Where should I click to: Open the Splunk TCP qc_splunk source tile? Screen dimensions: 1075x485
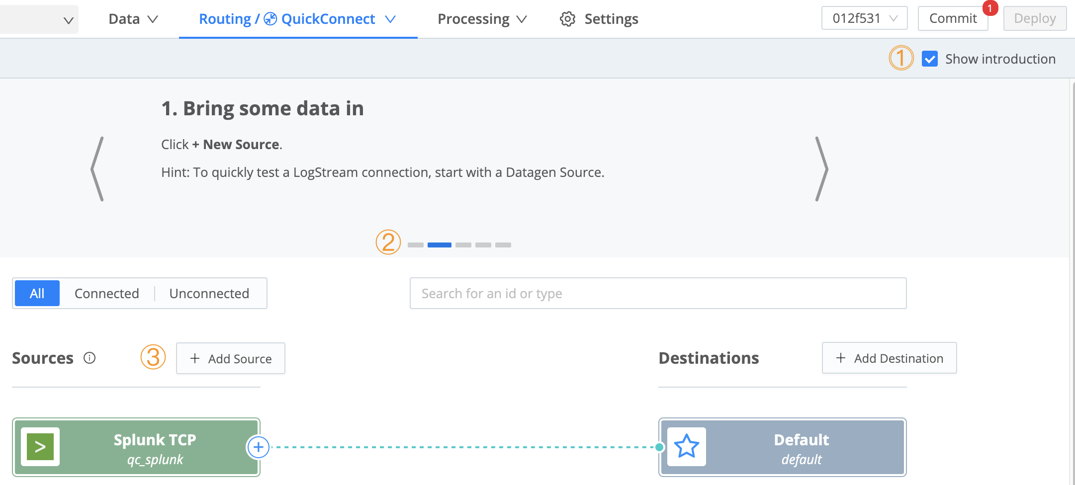click(136, 447)
